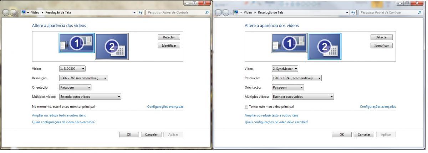This screenshot has height=153, width=428.
Task: Open address bar history dropdown in right window
Action: tap(347, 12)
